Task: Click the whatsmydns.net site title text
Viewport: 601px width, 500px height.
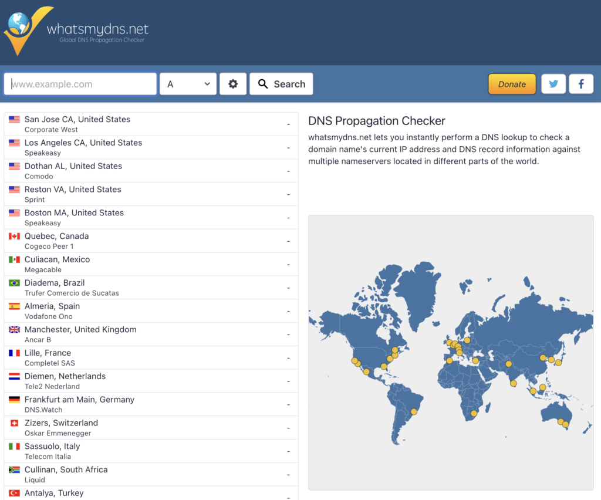Action: point(97,29)
